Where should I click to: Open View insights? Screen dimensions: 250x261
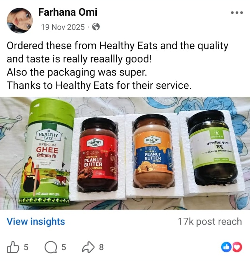click(x=36, y=222)
